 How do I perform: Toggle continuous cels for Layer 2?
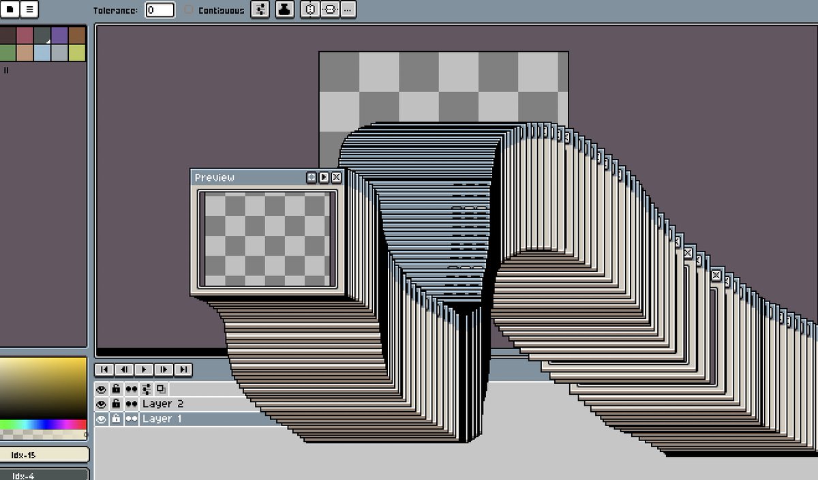[x=131, y=404]
